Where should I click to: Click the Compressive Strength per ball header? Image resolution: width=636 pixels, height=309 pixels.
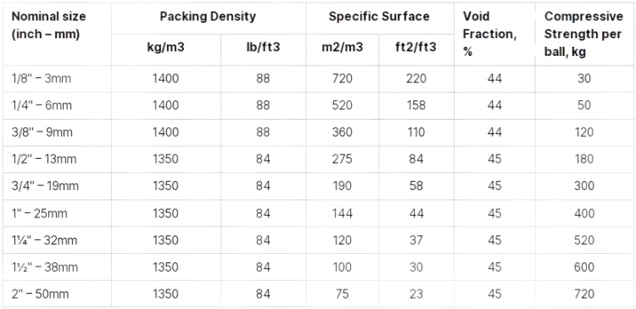(x=583, y=34)
